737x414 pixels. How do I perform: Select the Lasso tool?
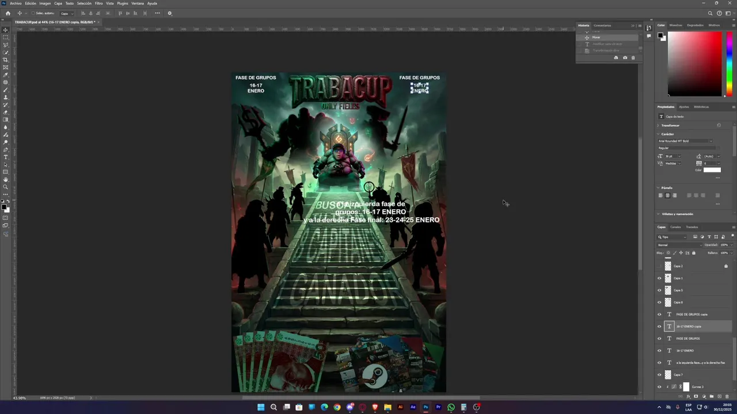[x=6, y=45]
